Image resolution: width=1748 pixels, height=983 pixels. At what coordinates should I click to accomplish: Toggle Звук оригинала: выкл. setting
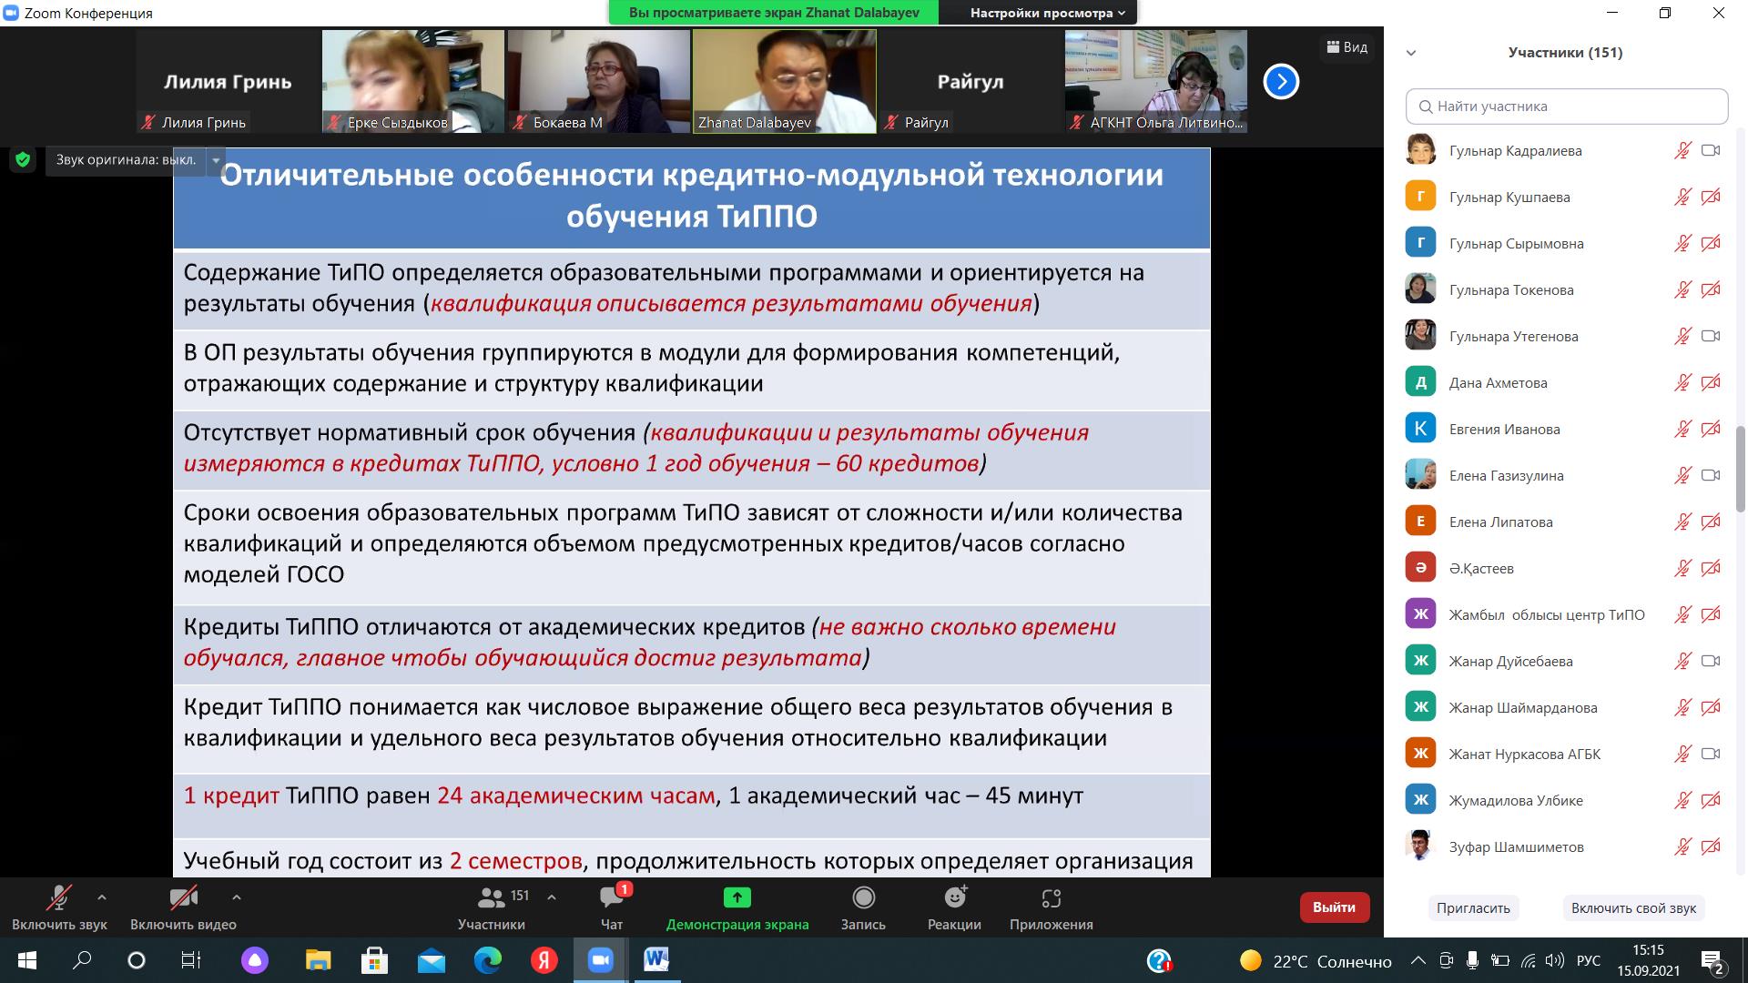(x=126, y=160)
